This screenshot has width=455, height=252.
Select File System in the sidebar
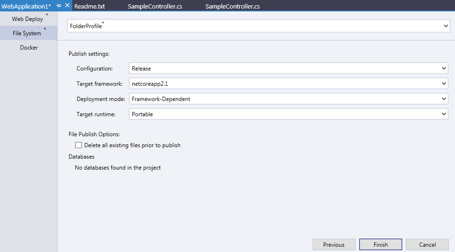(28, 33)
